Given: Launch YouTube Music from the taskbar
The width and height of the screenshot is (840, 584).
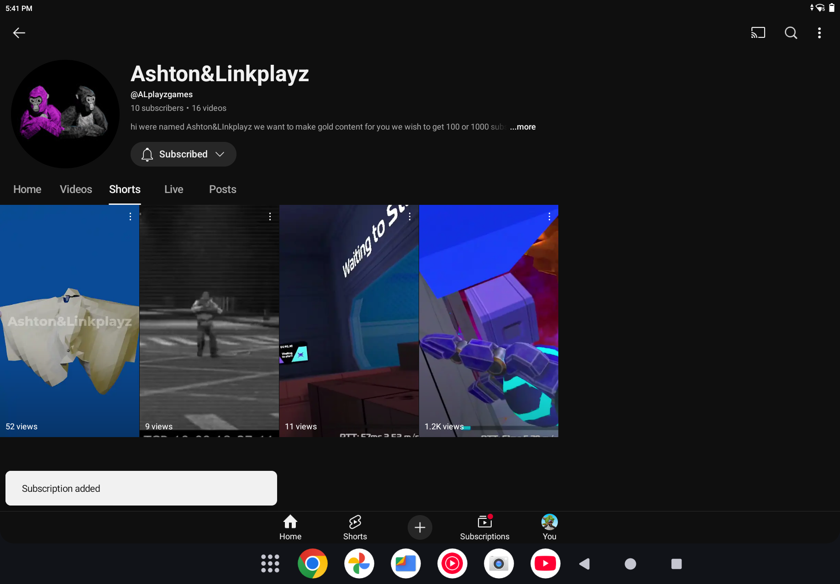Looking at the screenshot, I should coord(452,563).
